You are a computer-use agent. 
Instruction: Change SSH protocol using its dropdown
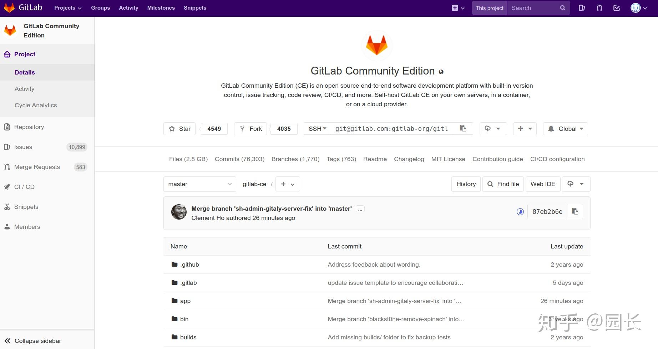click(x=317, y=128)
